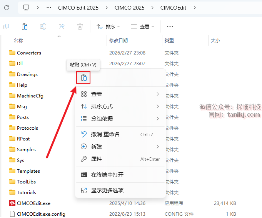Open the CIMCO Edit 2025 breadcrumb
Image resolution: width=262 pixels, height=218 pixels.
click(78, 8)
